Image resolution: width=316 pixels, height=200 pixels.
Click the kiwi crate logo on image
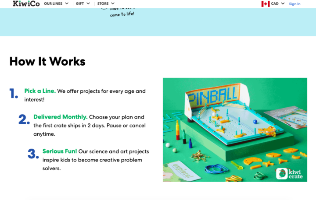tap(289, 174)
